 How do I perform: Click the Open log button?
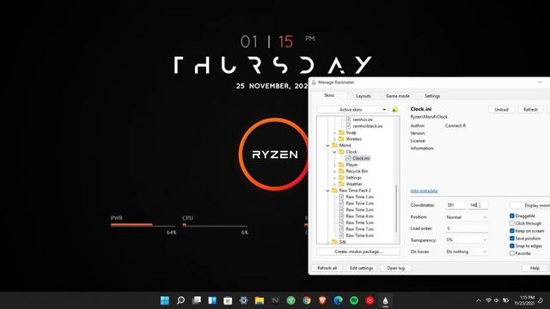395,268
